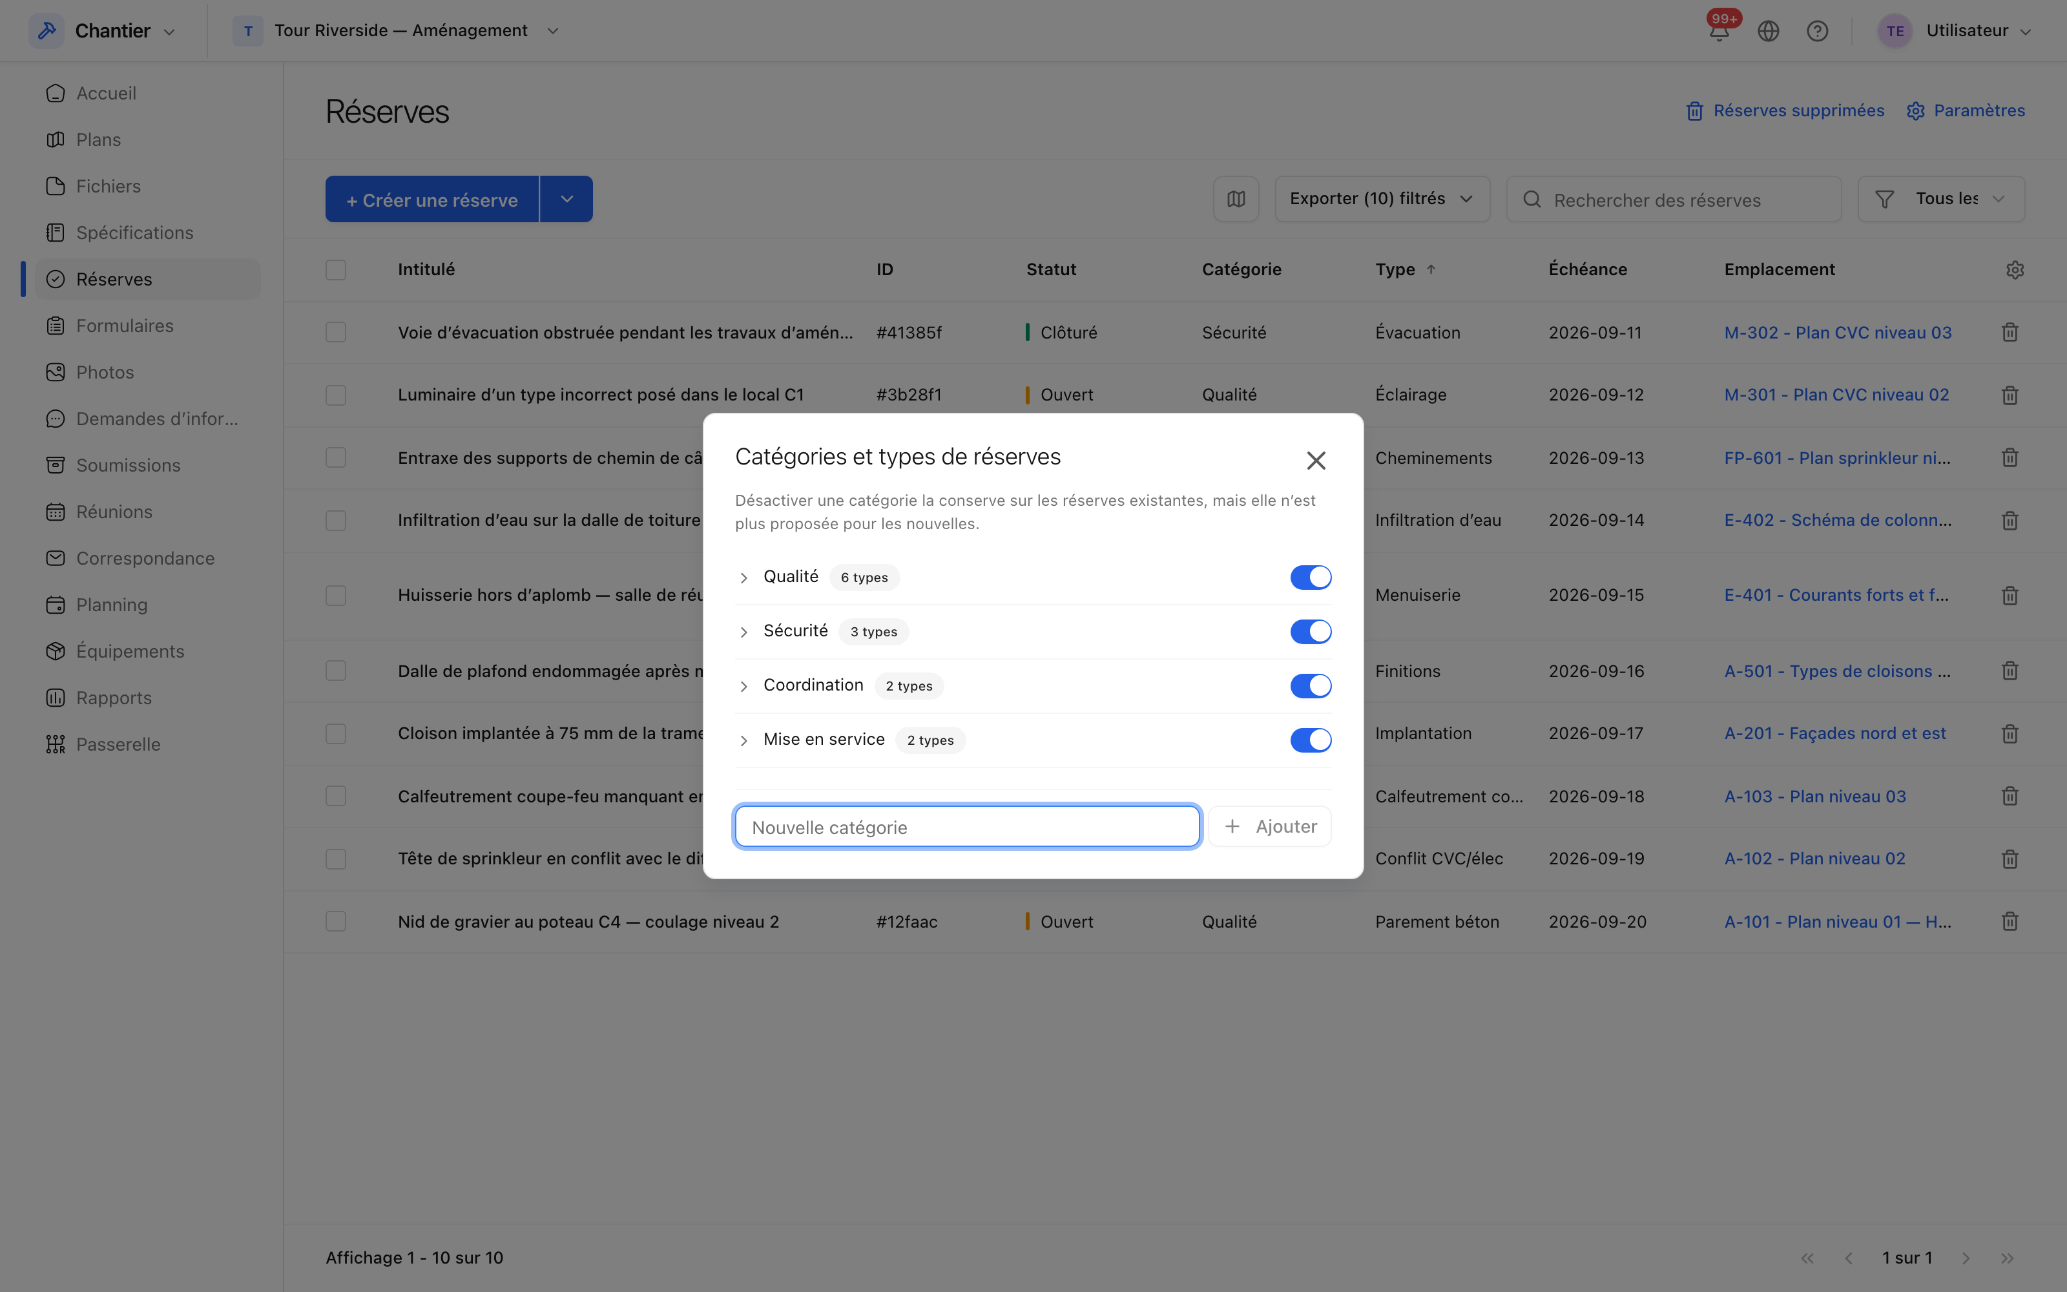Viewport: 2067px width, 1292px height.
Task: Click trash icon for Huisserie row
Action: (2010, 596)
